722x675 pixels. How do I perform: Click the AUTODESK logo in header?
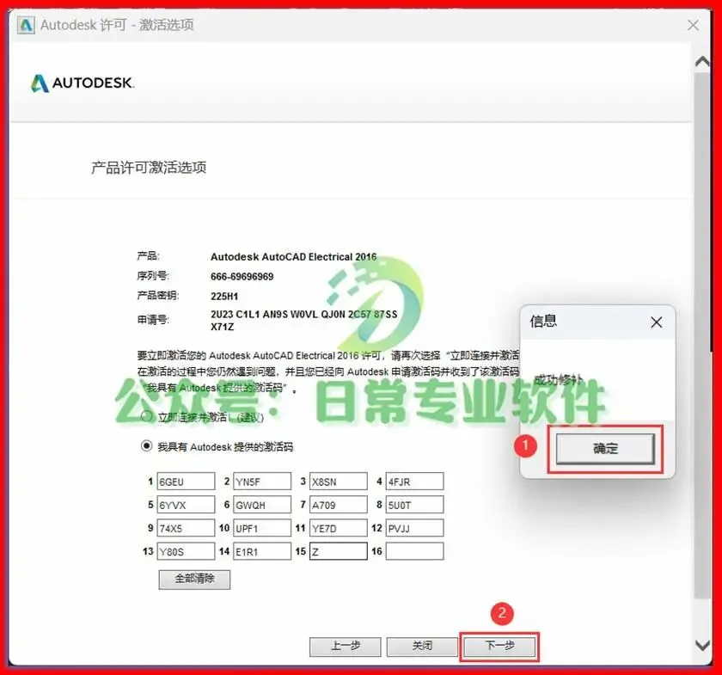(x=83, y=83)
